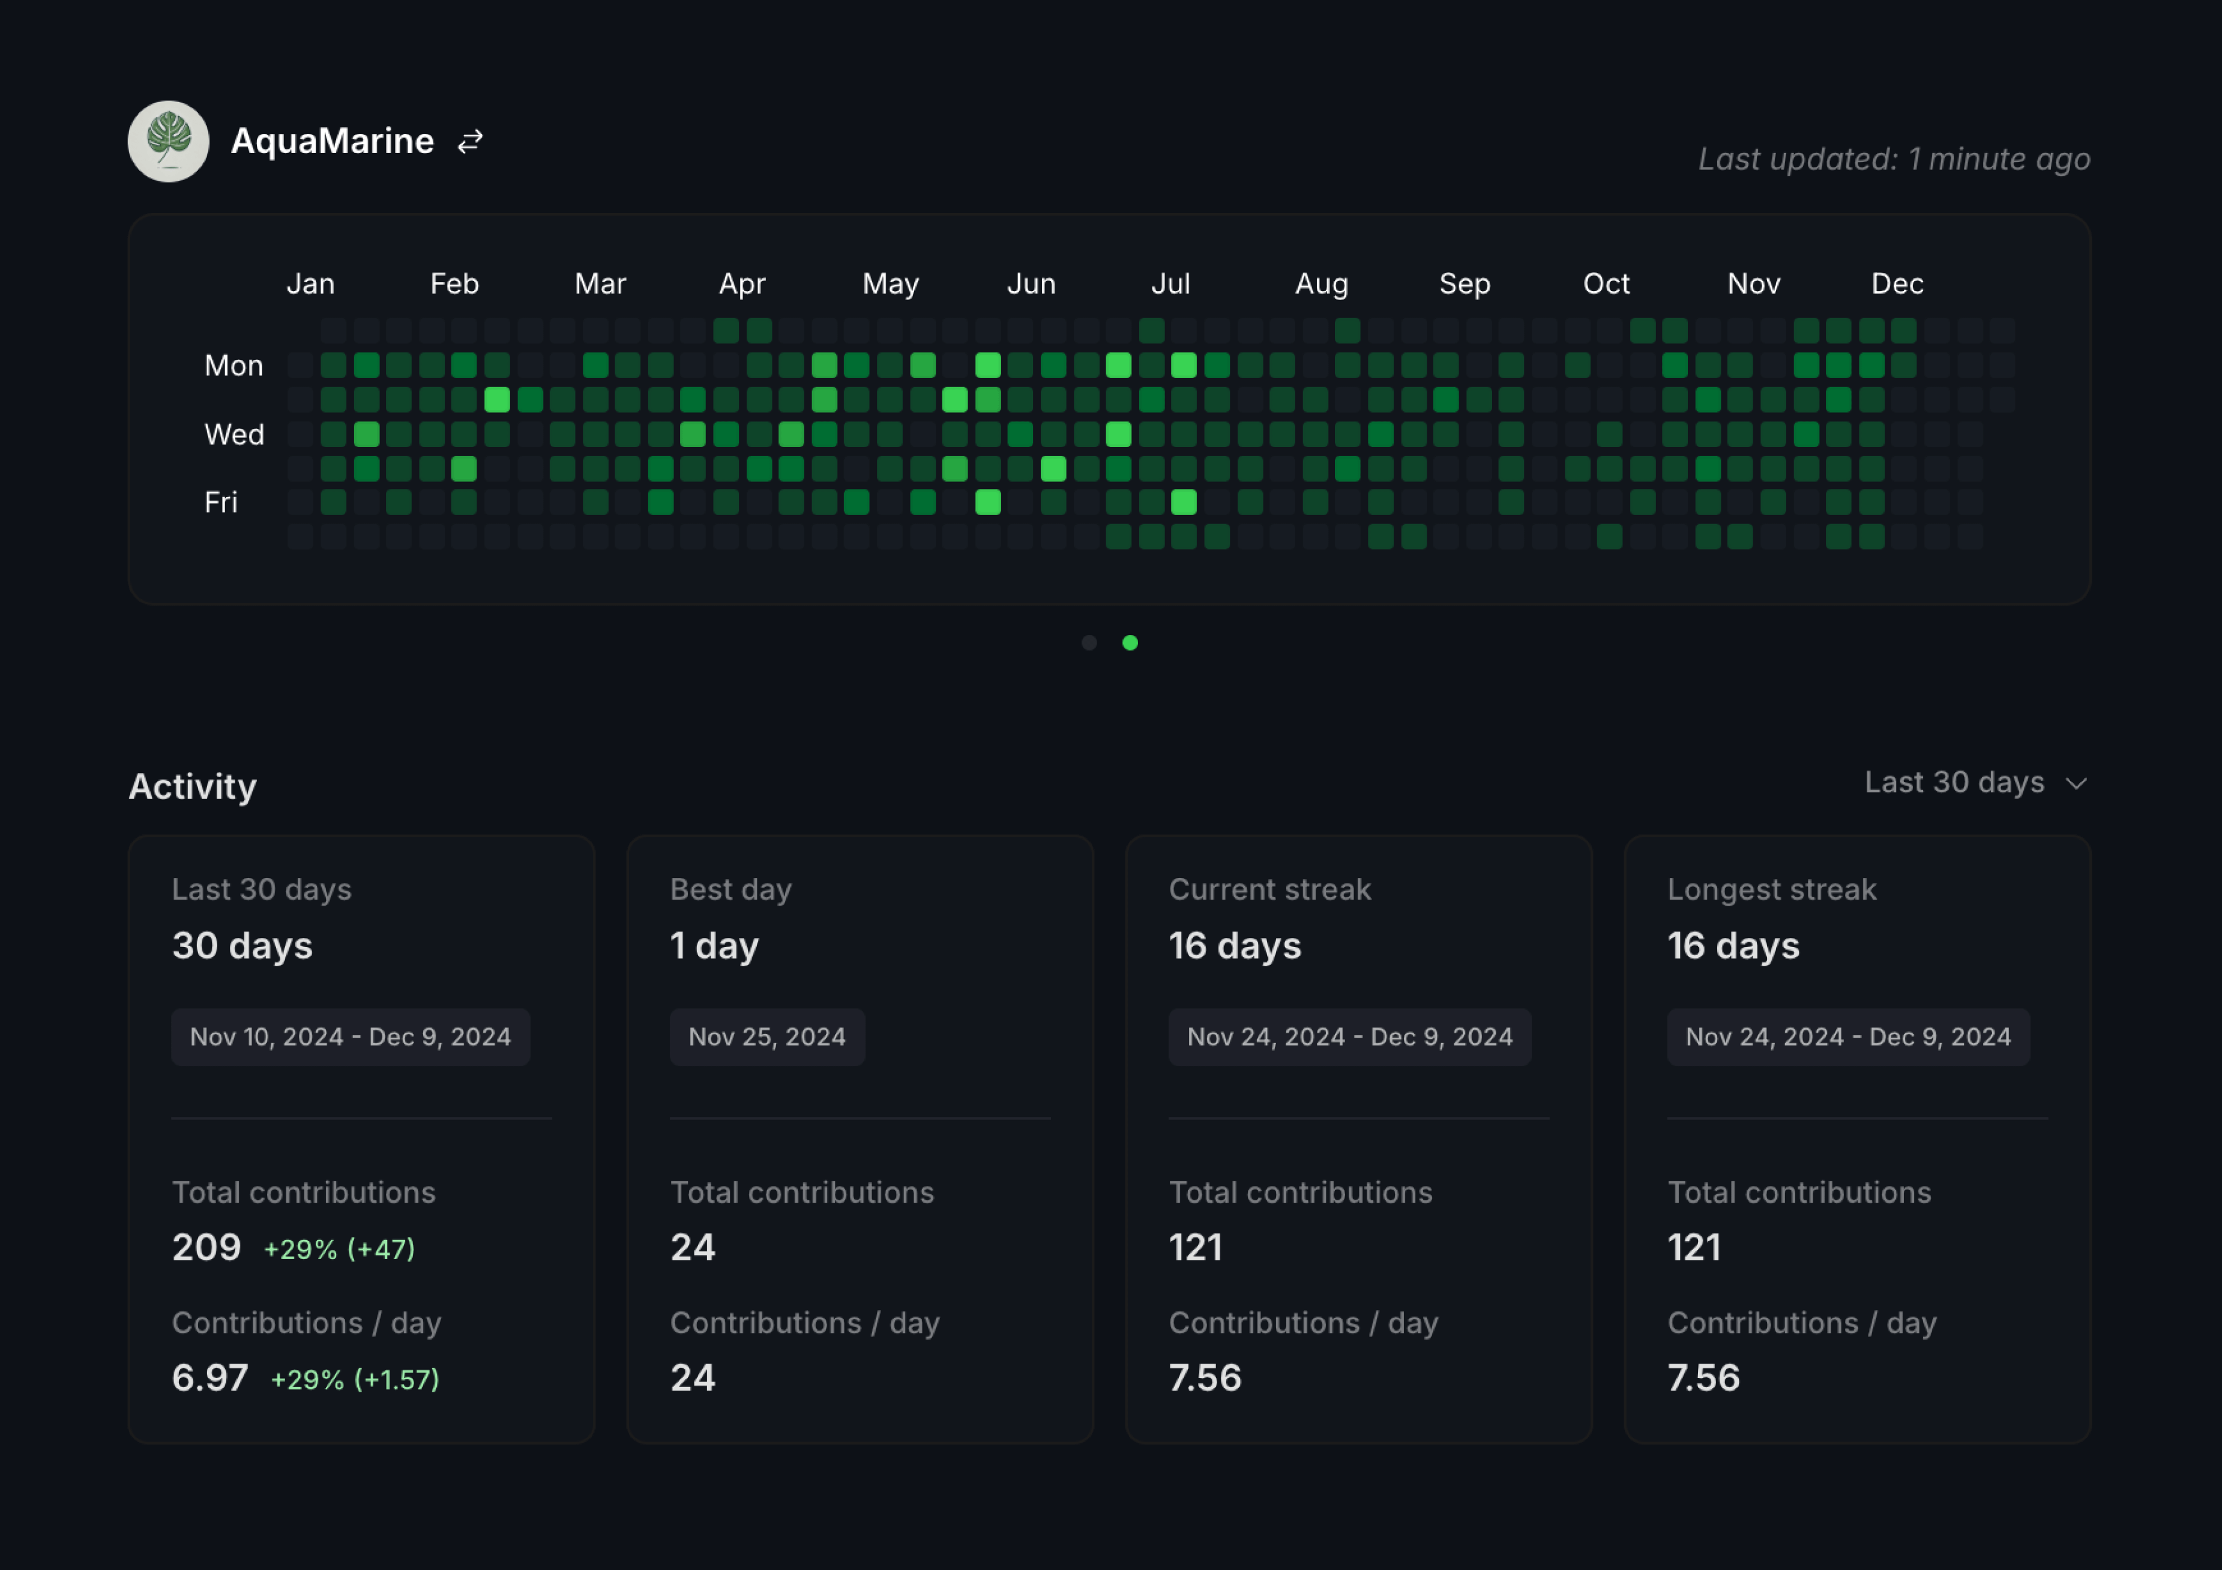Click the +29% (+47) contributions change
The height and width of the screenshot is (1570, 2222).
point(340,1249)
